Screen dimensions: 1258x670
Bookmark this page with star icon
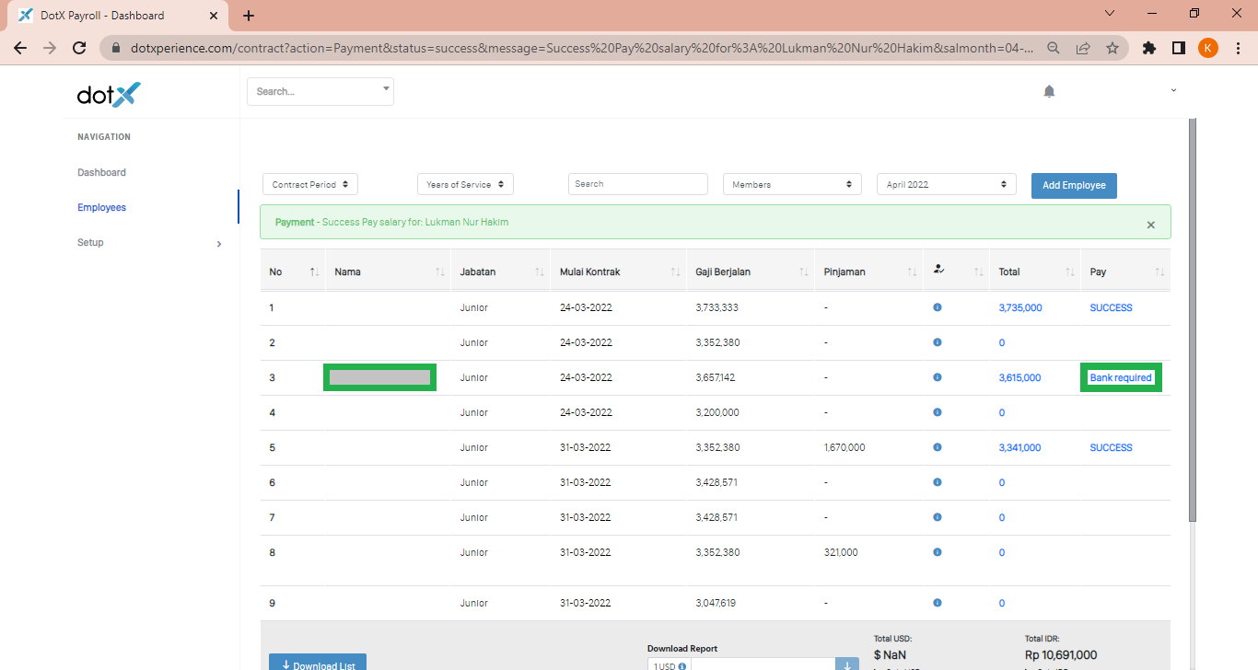coord(1112,48)
